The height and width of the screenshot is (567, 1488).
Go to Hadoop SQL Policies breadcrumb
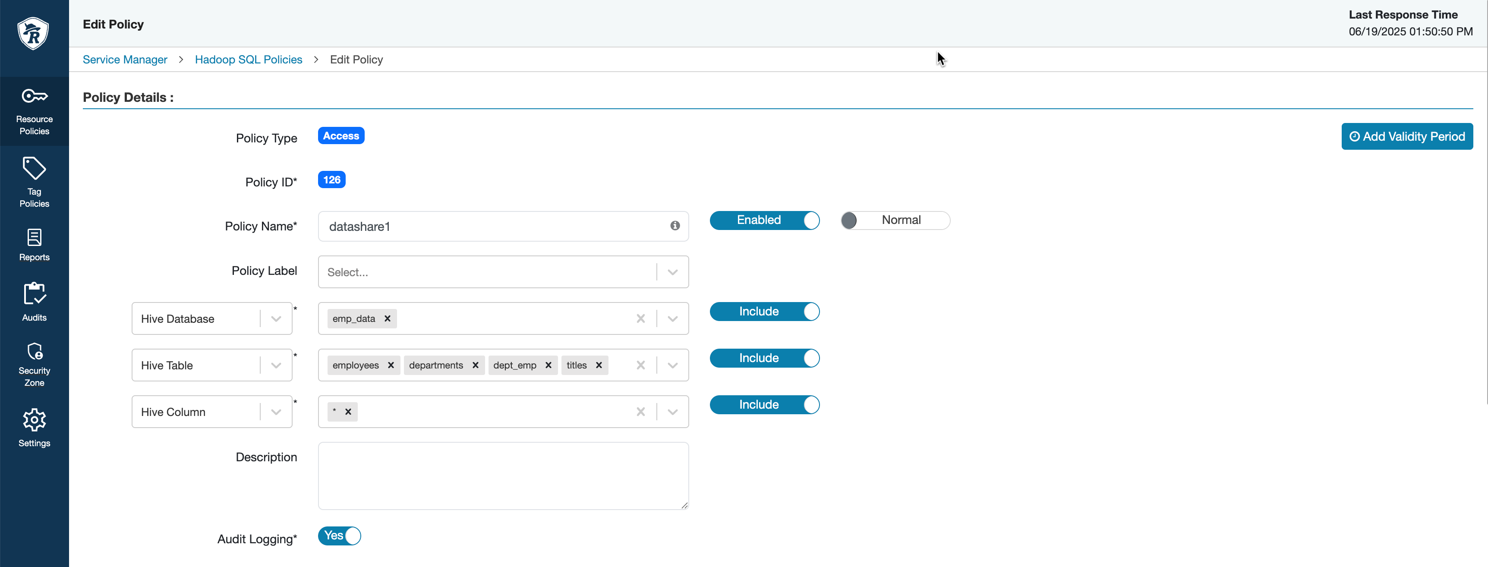(x=249, y=60)
